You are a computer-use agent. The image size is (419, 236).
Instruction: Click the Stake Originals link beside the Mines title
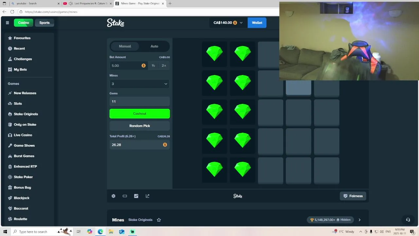click(140, 220)
